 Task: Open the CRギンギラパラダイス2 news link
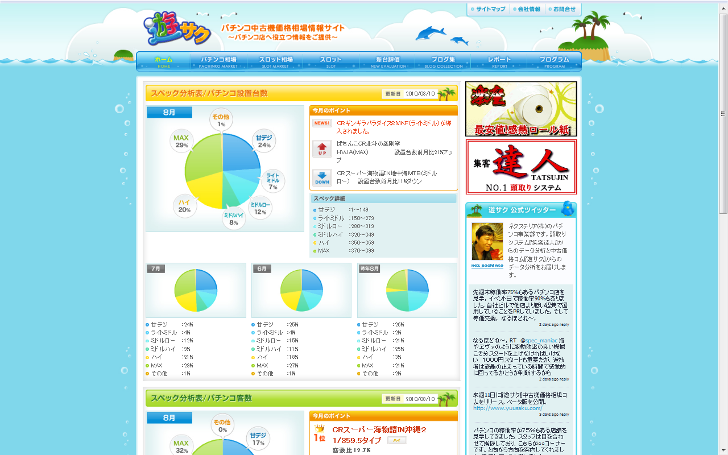point(394,126)
